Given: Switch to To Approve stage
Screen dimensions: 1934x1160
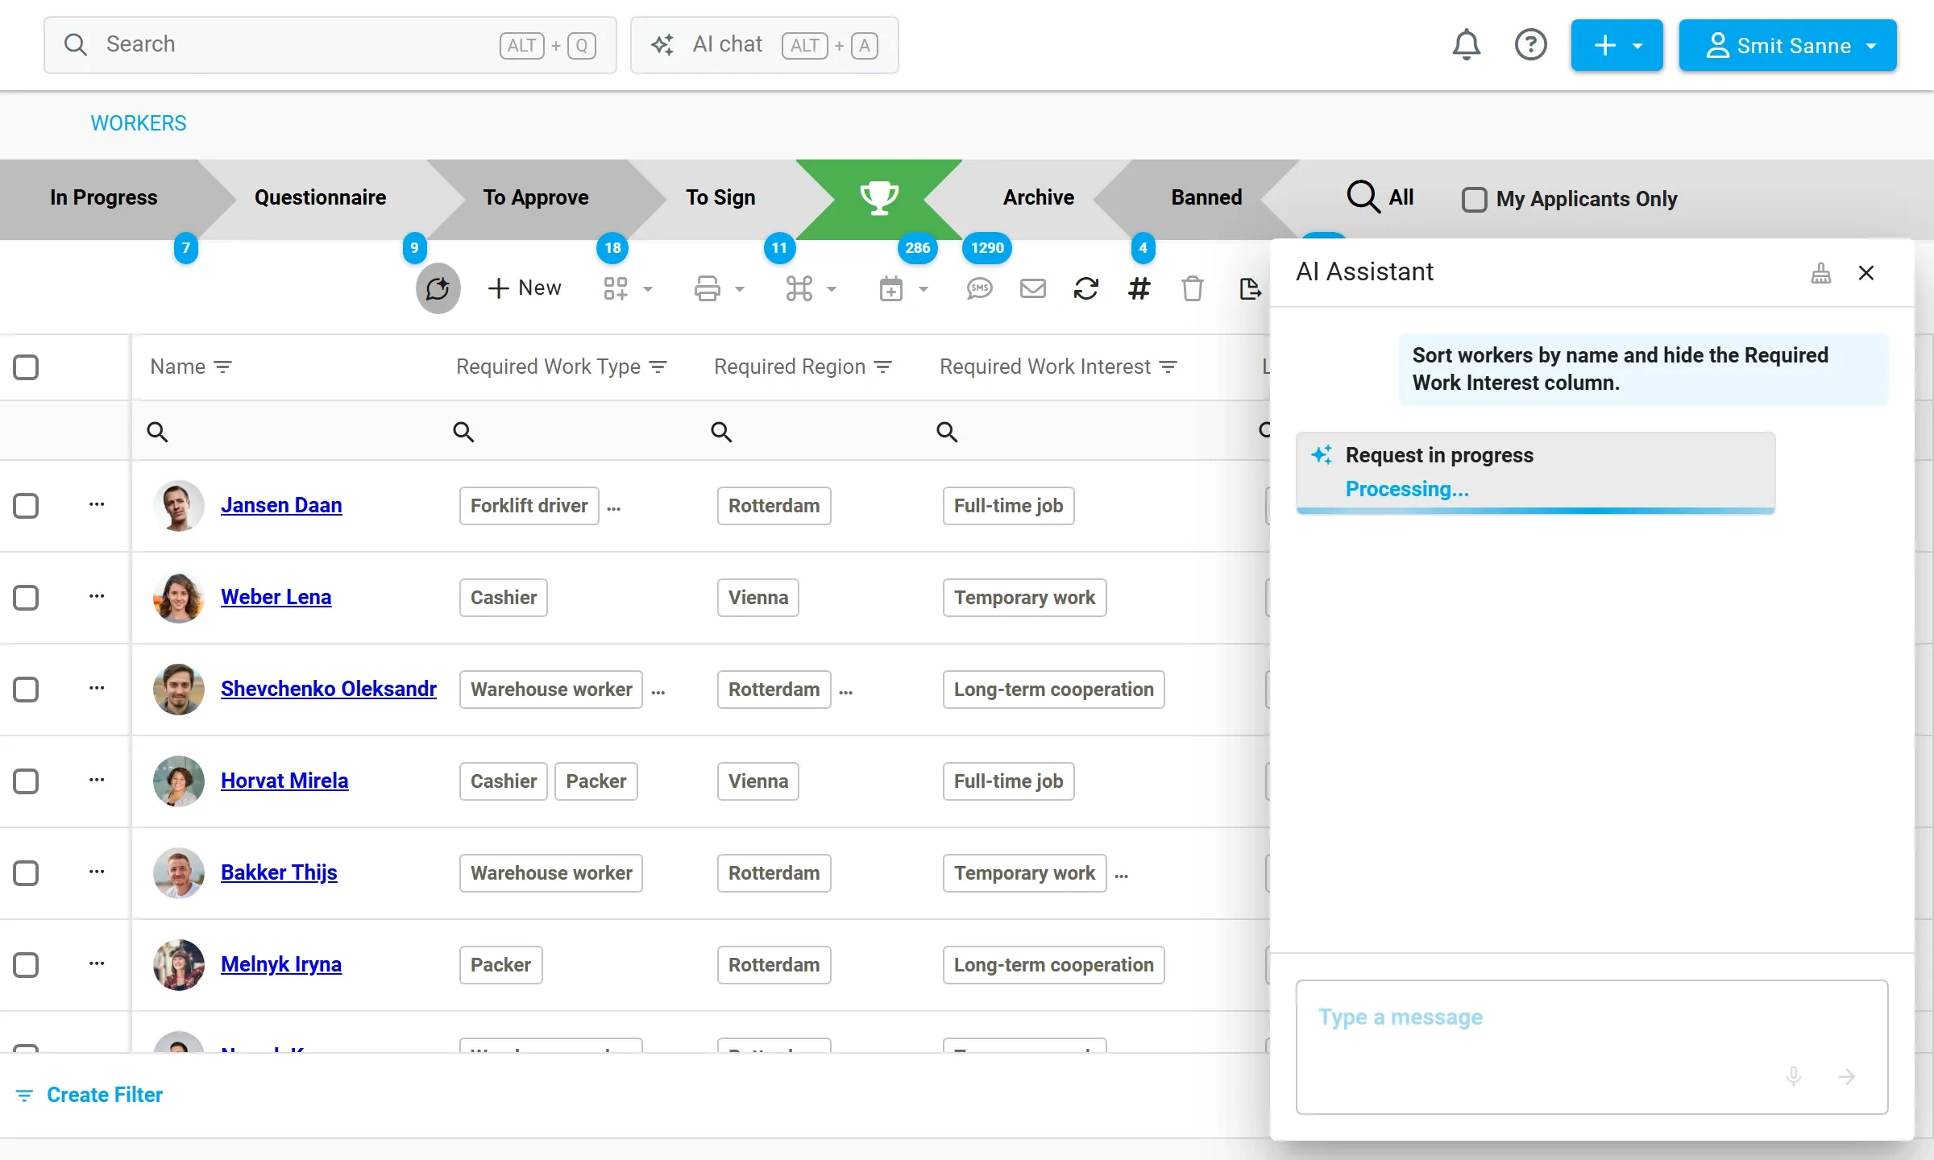Looking at the screenshot, I should [x=536, y=197].
